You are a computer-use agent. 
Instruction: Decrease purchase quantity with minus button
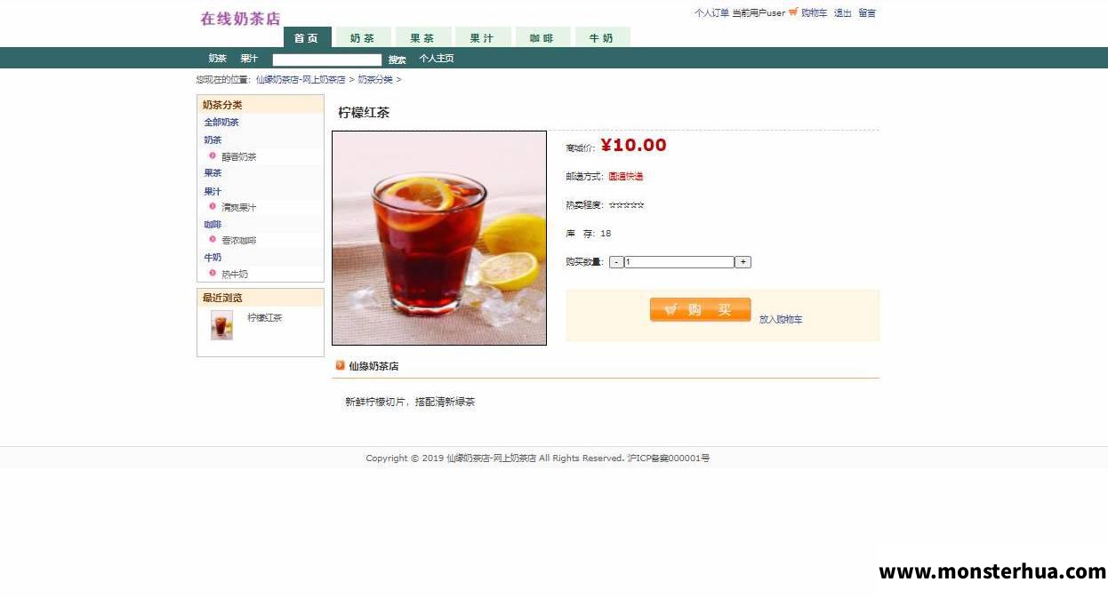point(616,262)
